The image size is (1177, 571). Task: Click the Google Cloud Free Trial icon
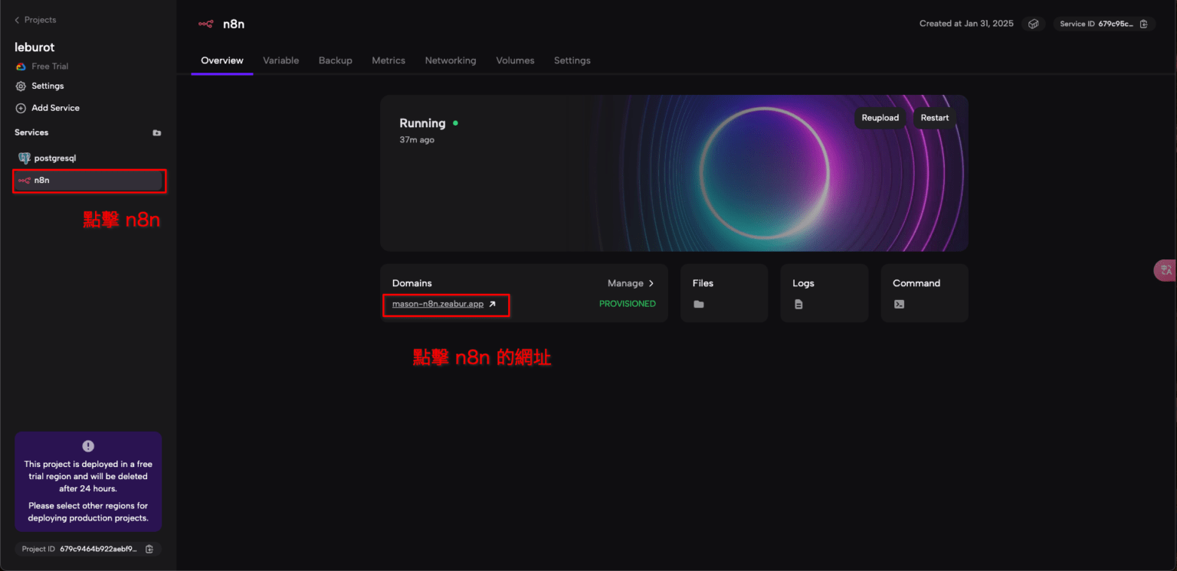pyautogui.click(x=21, y=67)
